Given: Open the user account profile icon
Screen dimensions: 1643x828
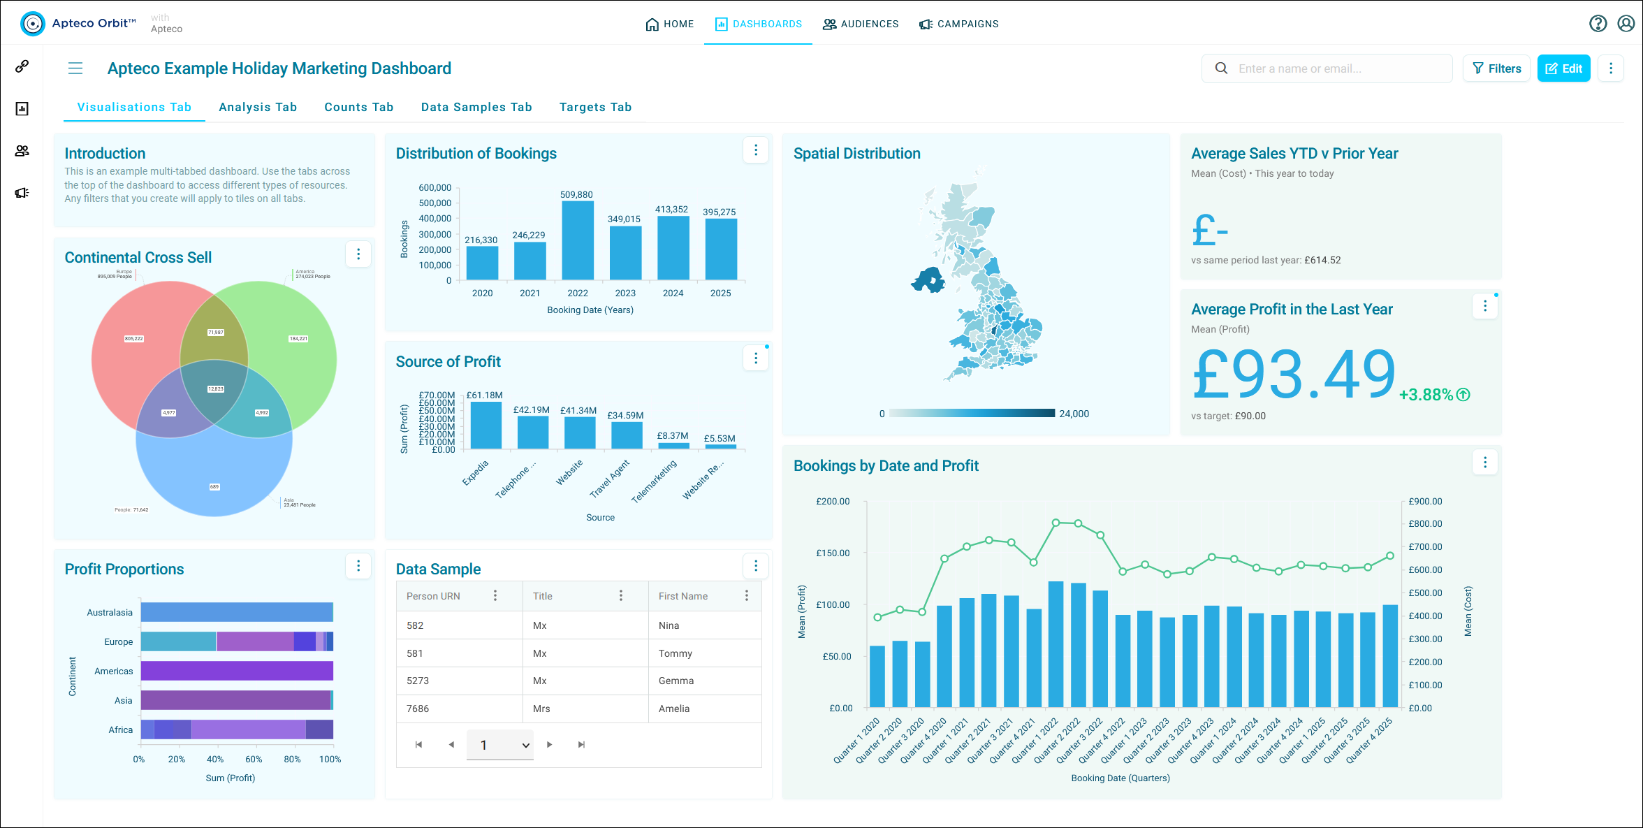Looking at the screenshot, I should [x=1626, y=24].
